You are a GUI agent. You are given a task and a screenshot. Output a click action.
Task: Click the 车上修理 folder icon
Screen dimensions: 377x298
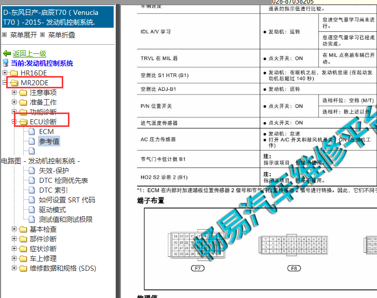[23, 258]
